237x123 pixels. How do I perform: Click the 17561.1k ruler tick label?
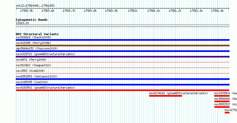(x=154, y=11)
